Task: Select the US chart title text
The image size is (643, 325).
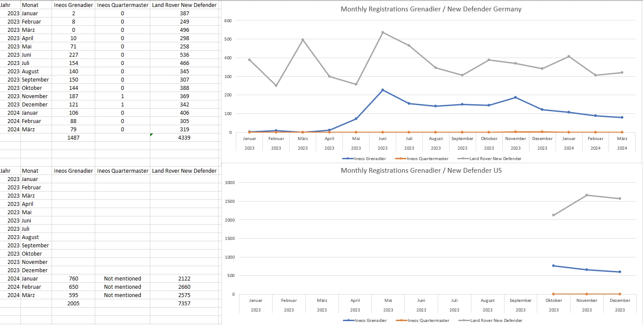Action: tap(421, 171)
